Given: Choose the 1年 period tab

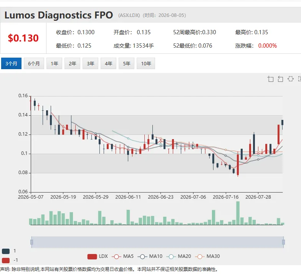Looking at the screenshot, I should coord(55,63).
